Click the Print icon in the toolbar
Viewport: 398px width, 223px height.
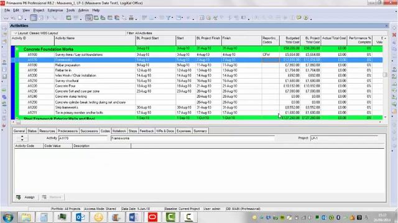coord(6,18)
